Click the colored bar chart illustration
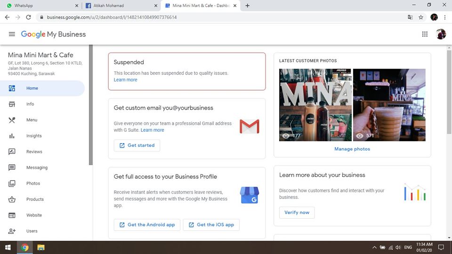The width and height of the screenshot is (452, 254). [415, 192]
